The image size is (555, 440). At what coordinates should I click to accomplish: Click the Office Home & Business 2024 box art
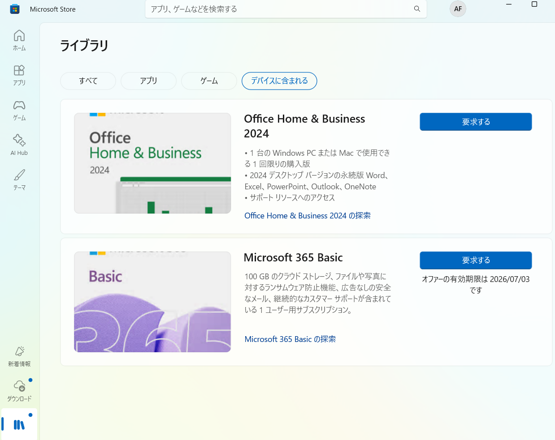coord(152,163)
